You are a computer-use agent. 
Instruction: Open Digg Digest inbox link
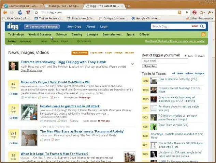(x=175, y=41)
